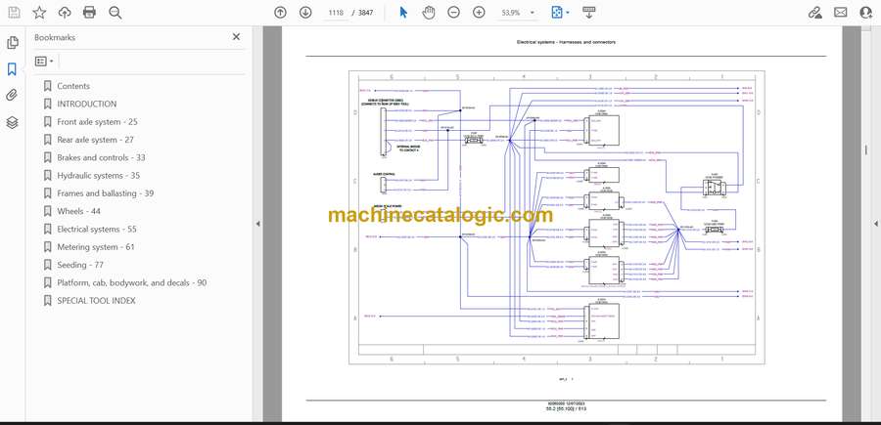881x425 pixels.
Task: Go to the previous page with the up arrow
Action: pyautogui.click(x=280, y=13)
